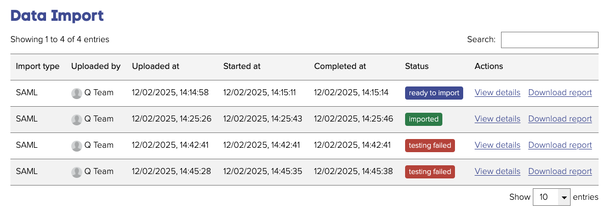
Task: View details for the 14:42:41 failed import
Action: tap(497, 145)
